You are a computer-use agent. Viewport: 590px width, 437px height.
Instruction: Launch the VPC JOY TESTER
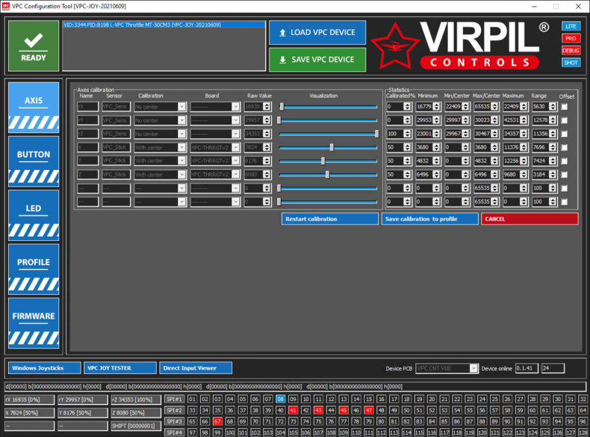coord(120,368)
